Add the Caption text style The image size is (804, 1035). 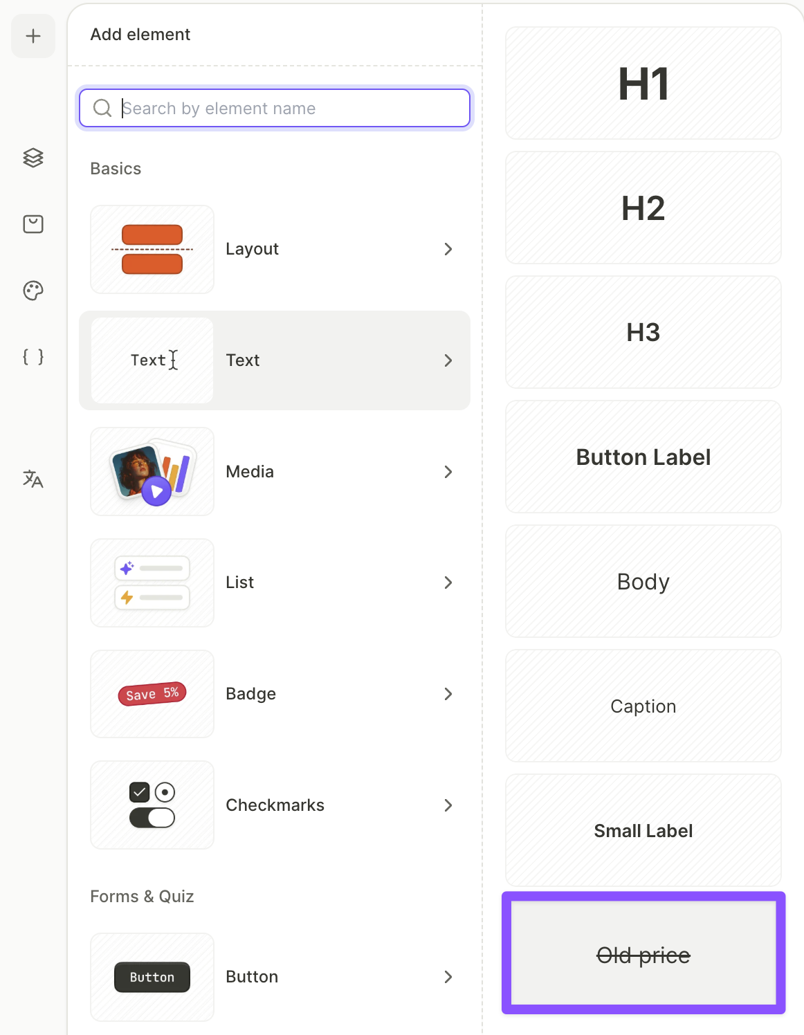click(643, 706)
